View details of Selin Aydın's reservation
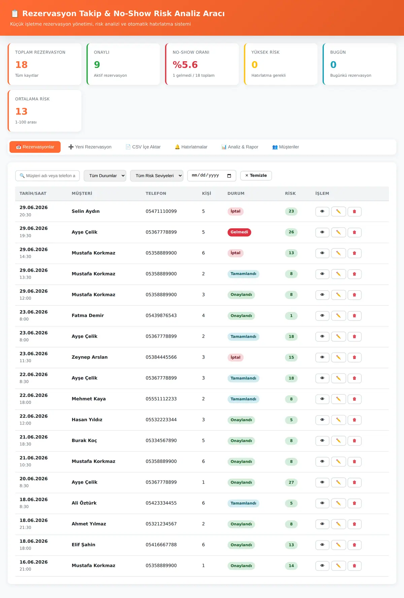Screen dimensions: 404x598 point(322,211)
